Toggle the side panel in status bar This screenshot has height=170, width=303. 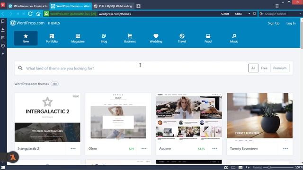(3, 168)
